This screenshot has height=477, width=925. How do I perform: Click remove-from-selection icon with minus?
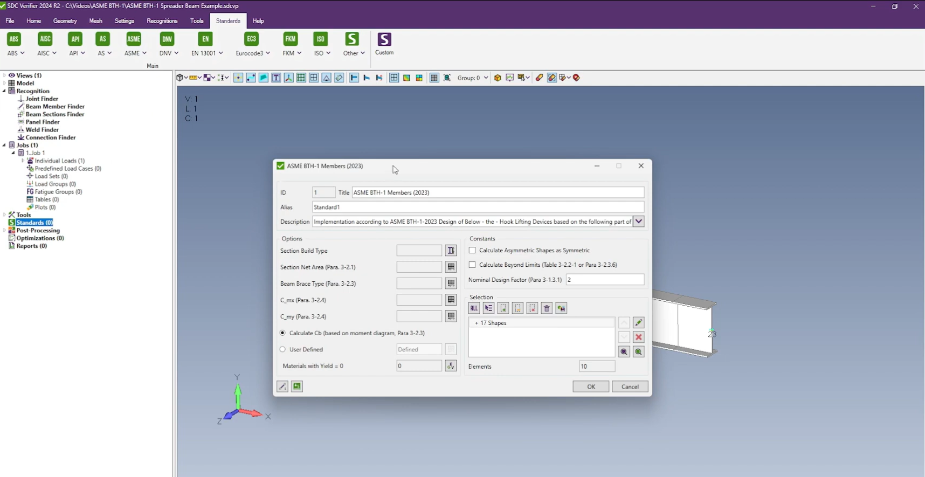(x=517, y=308)
